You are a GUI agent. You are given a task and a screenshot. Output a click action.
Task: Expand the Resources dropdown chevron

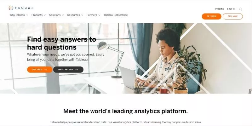[82, 15]
